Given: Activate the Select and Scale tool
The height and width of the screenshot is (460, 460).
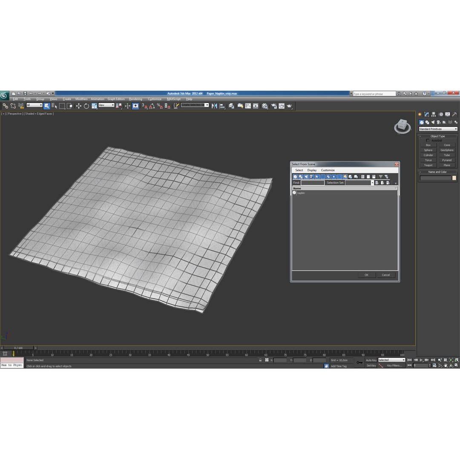Looking at the screenshot, I should coord(94,106).
